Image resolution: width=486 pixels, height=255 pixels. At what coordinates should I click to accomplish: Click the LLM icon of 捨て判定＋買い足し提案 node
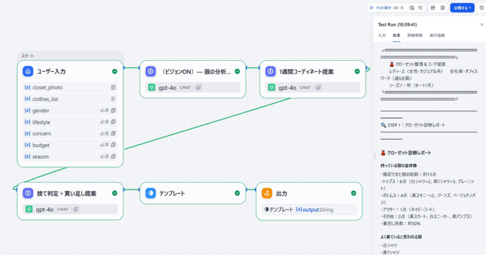(28, 193)
